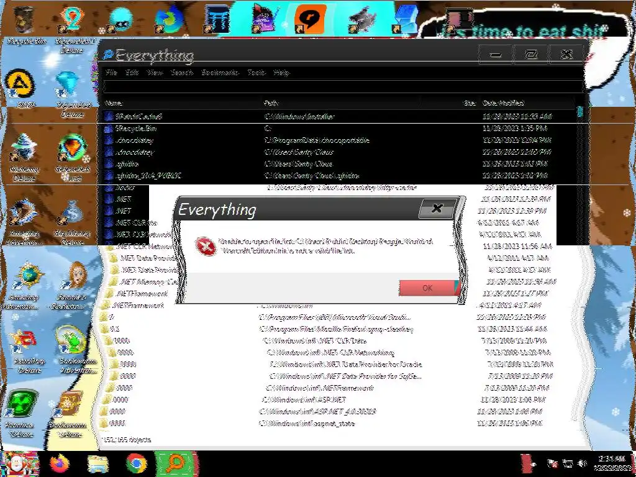636x477 pixels.
Task: Open the Search menu in Everything
Action: (182, 72)
